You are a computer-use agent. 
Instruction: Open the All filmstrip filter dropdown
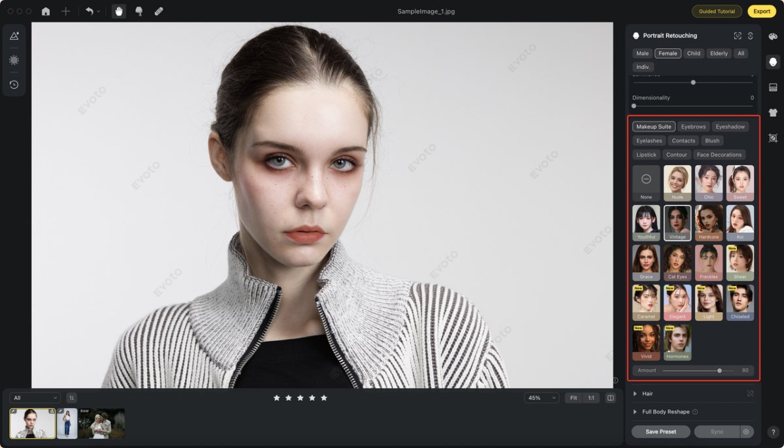(x=35, y=398)
